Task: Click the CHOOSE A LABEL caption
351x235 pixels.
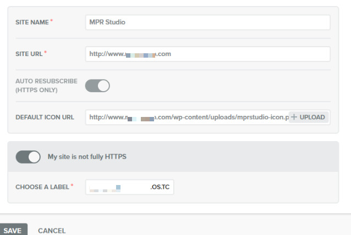Action: click(42, 187)
